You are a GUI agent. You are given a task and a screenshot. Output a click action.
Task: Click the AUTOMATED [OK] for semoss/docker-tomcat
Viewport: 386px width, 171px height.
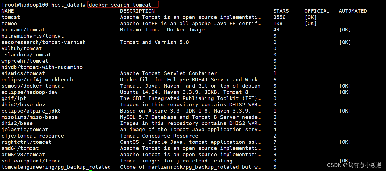345,86
